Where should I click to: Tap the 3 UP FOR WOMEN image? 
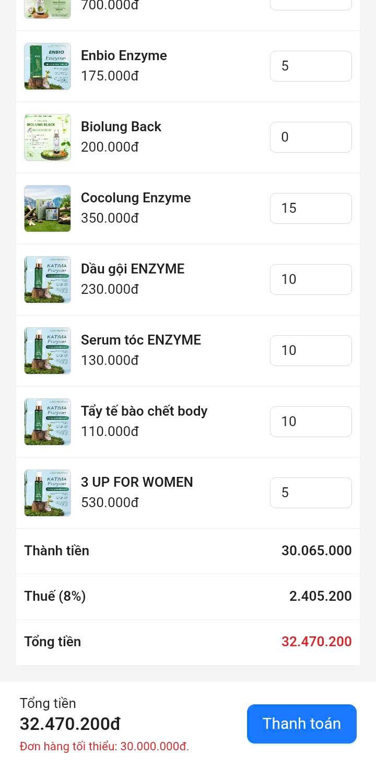tap(48, 493)
